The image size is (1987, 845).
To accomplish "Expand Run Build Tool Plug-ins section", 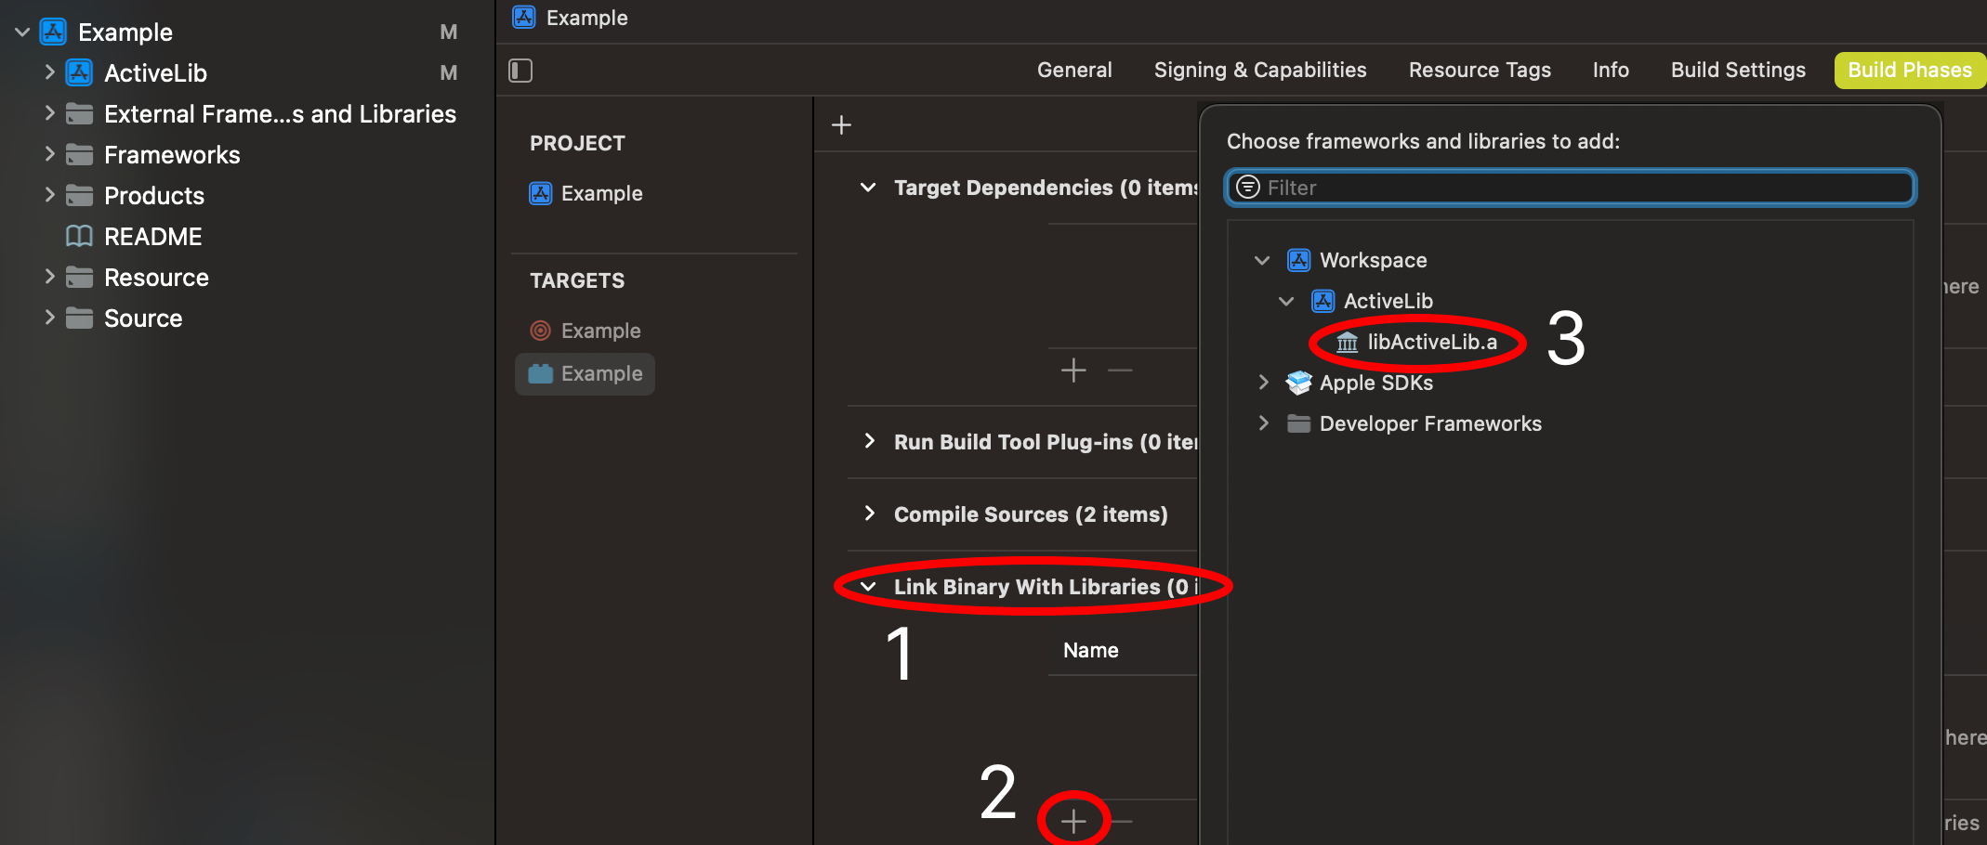I will coord(869,441).
